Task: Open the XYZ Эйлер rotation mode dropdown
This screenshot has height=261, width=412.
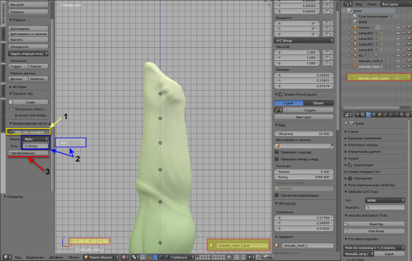Action: [x=304, y=41]
